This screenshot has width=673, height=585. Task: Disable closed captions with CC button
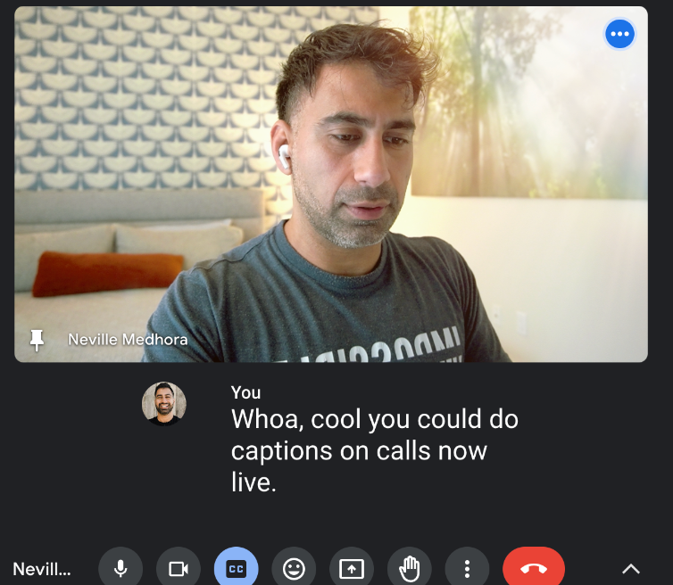(x=236, y=569)
